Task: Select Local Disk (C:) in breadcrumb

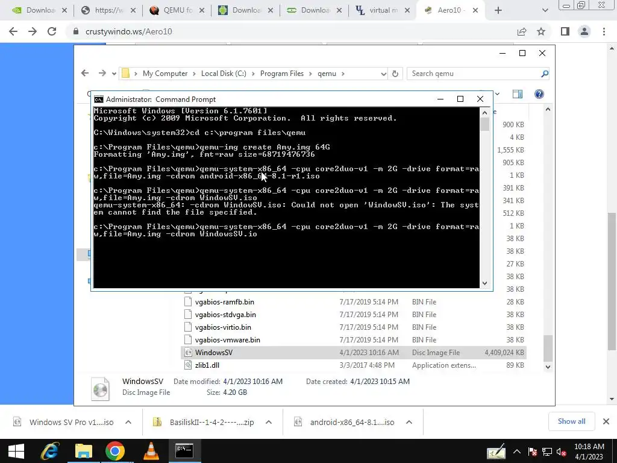Action: point(224,74)
